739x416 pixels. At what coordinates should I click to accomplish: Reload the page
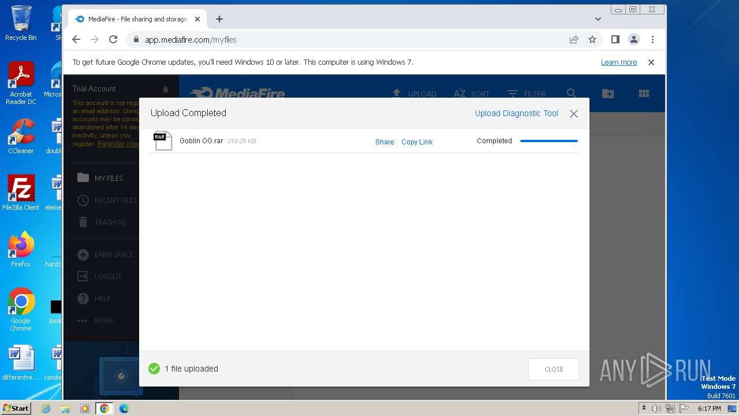pos(113,39)
